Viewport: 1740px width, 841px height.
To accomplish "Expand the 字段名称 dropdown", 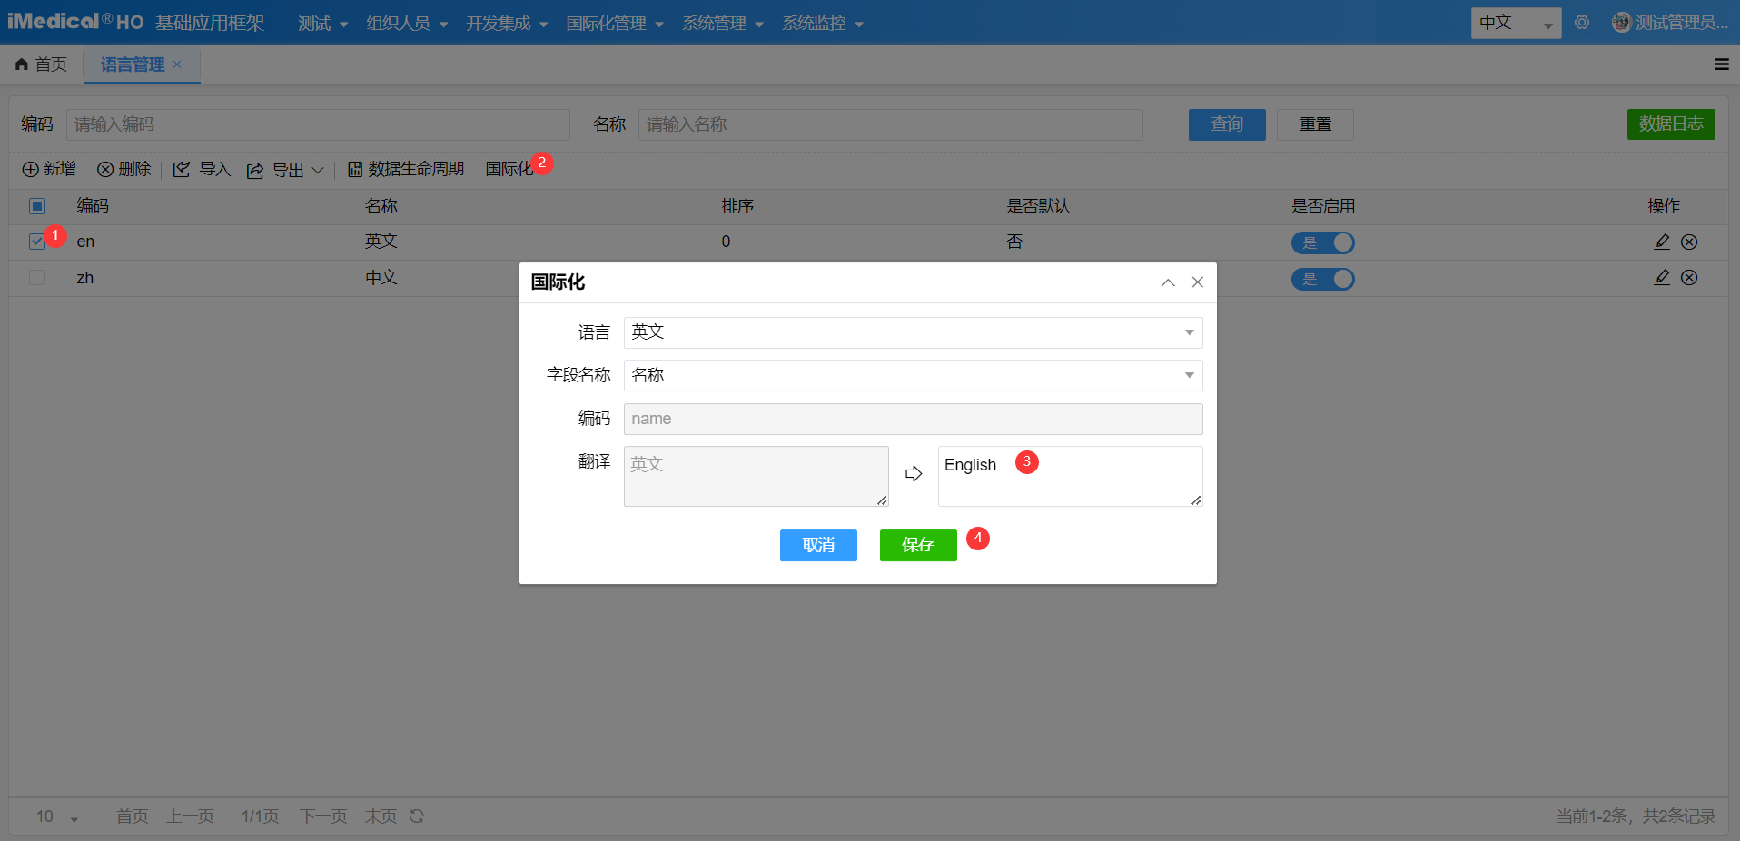I will coord(1189,375).
